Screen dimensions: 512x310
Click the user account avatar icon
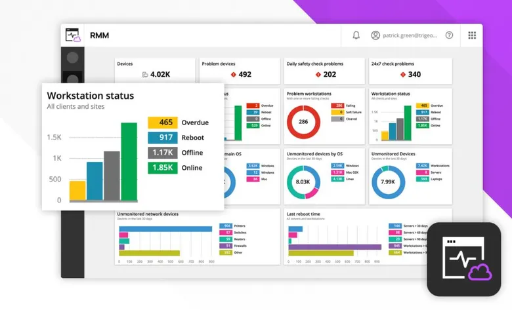click(375, 35)
